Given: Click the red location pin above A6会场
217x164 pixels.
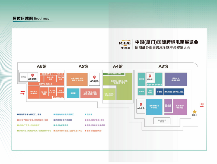Looking at the screenshot, I should click(x=32, y=75).
